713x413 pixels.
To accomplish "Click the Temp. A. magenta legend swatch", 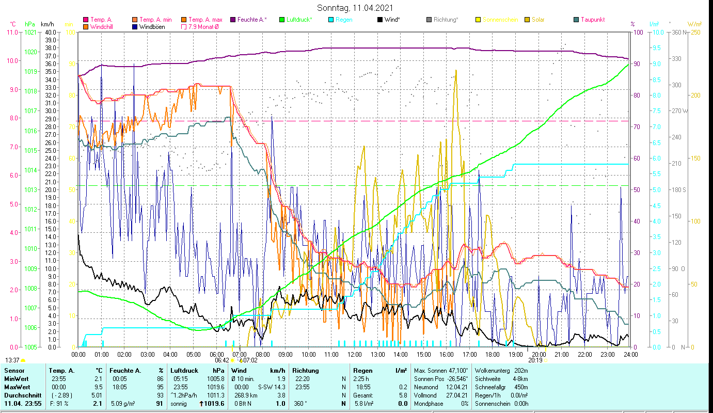I will pos(85,20).
